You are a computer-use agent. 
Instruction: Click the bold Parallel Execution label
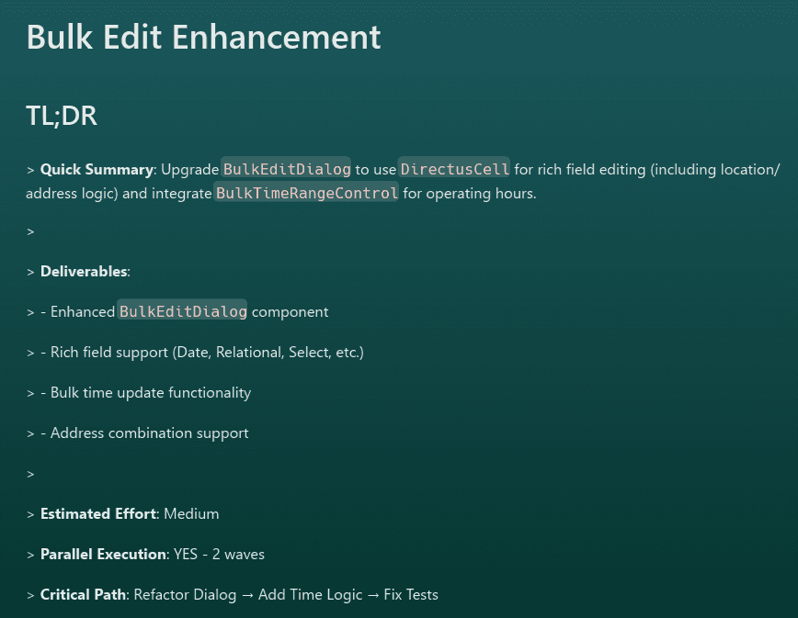103,555
